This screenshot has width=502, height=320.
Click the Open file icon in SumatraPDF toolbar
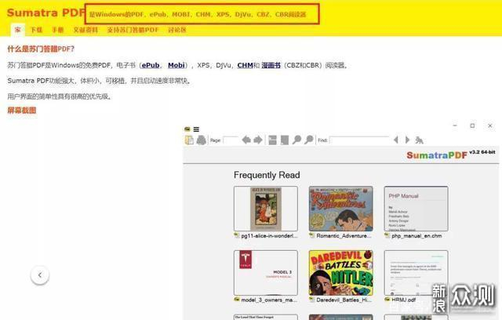point(189,140)
